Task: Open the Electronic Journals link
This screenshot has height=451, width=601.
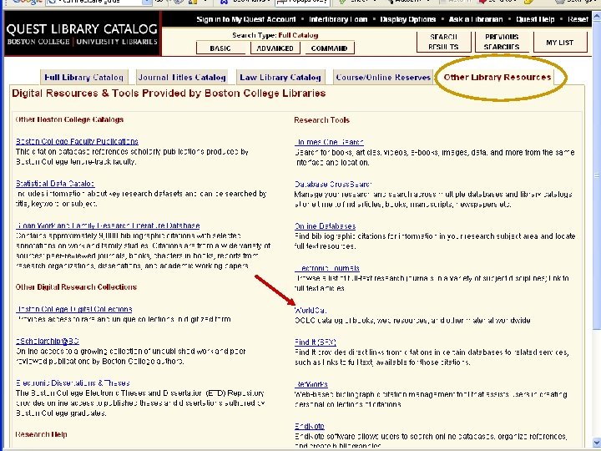Action: [327, 268]
